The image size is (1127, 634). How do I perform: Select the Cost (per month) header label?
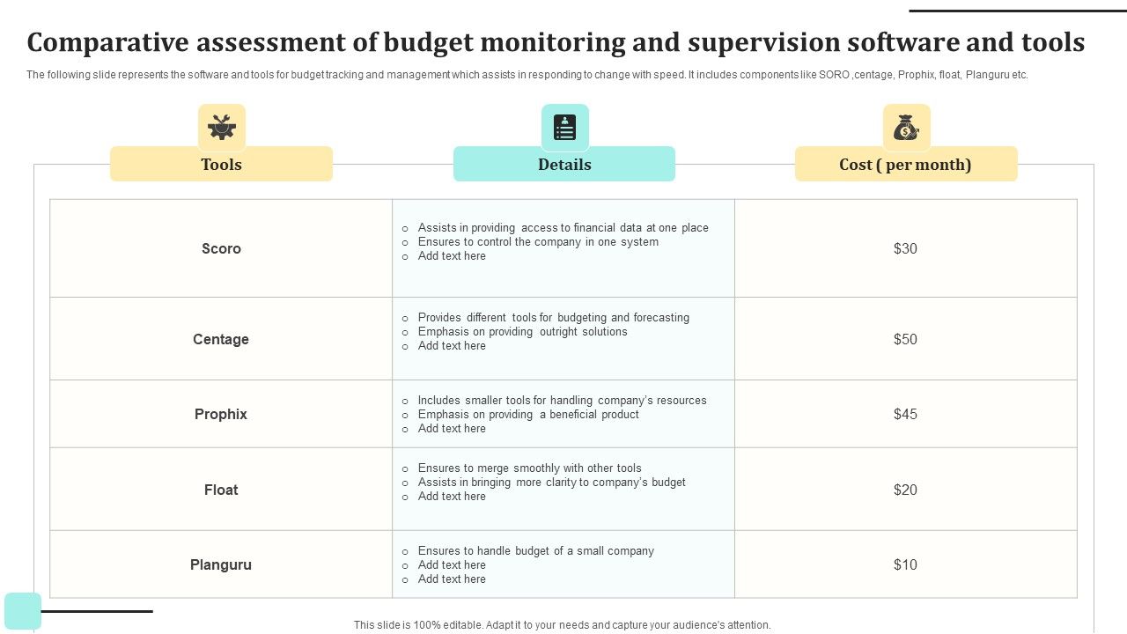[906, 165]
